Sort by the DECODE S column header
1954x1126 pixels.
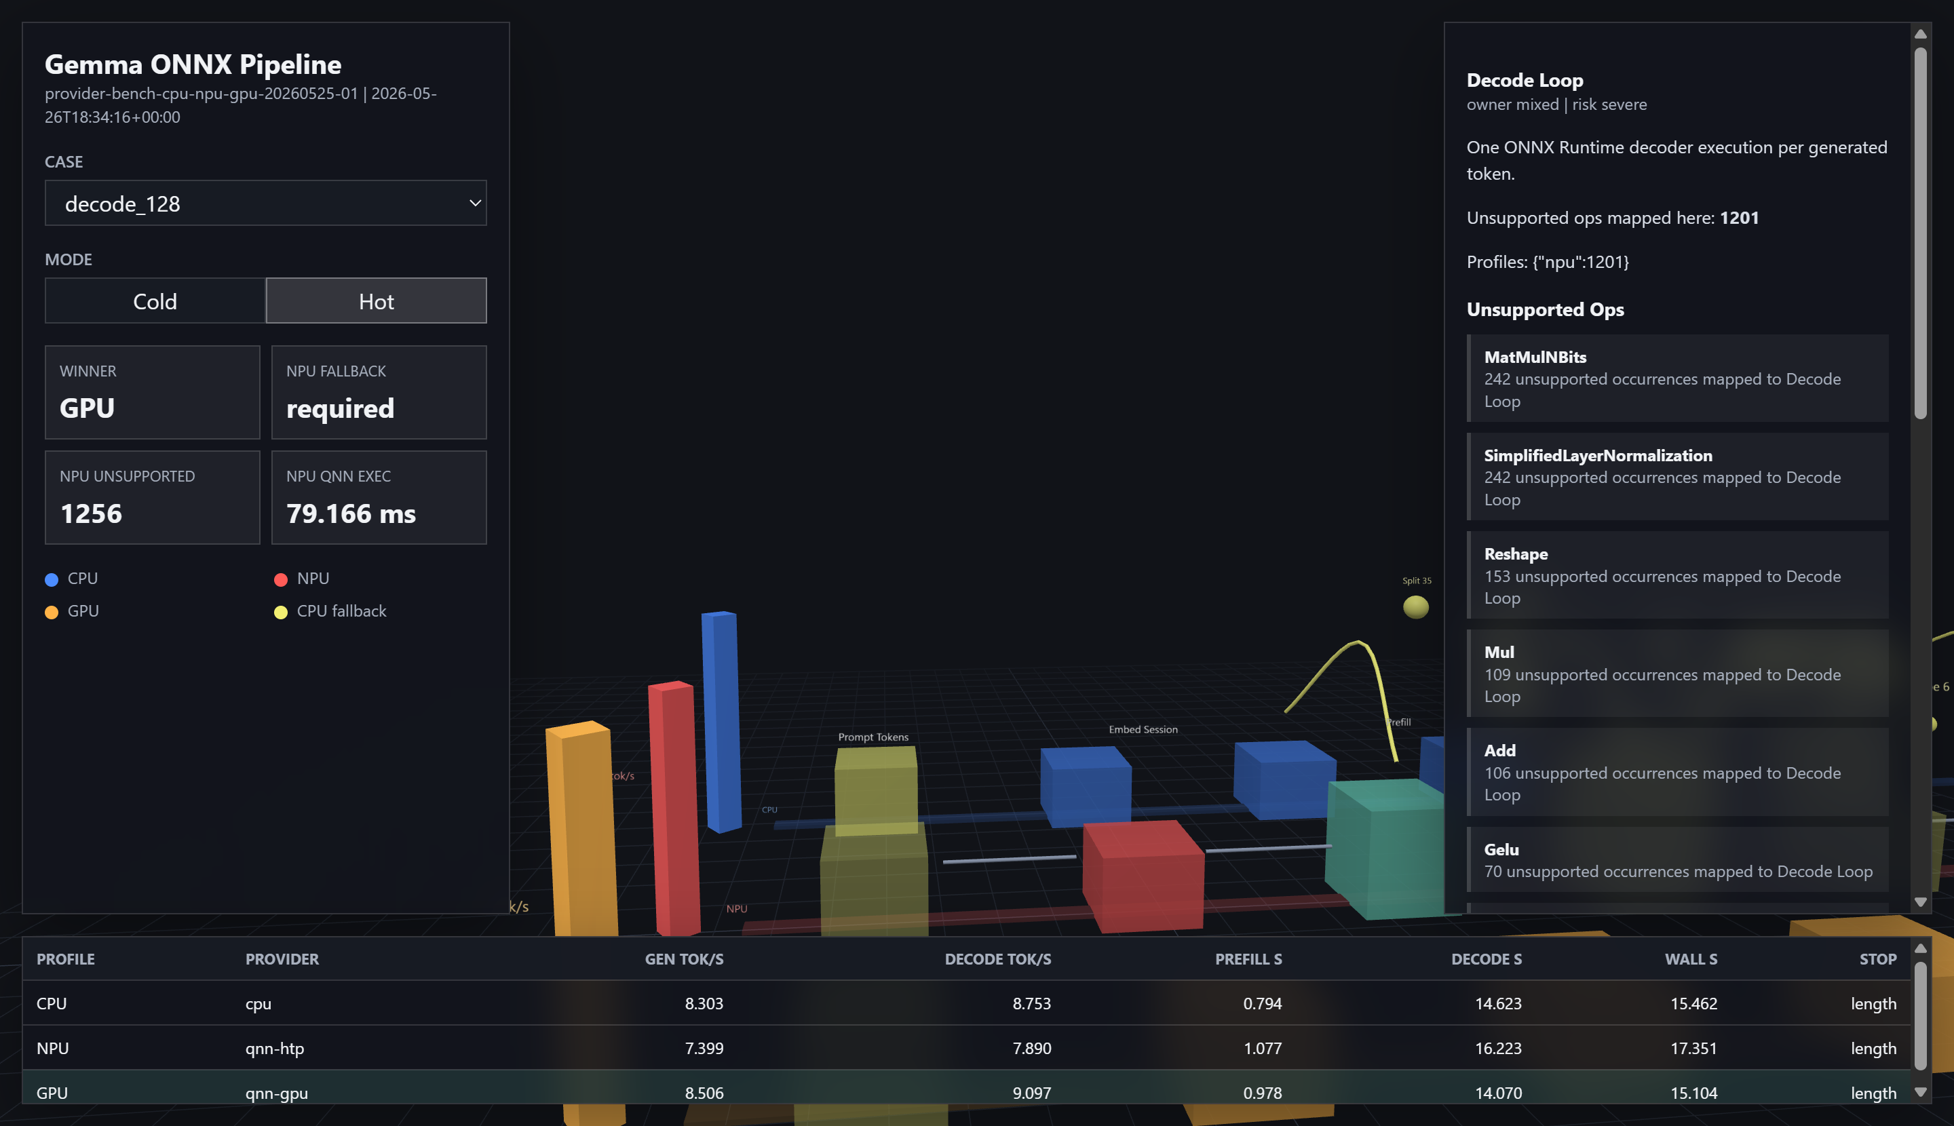pyautogui.click(x=1486, y=959)
